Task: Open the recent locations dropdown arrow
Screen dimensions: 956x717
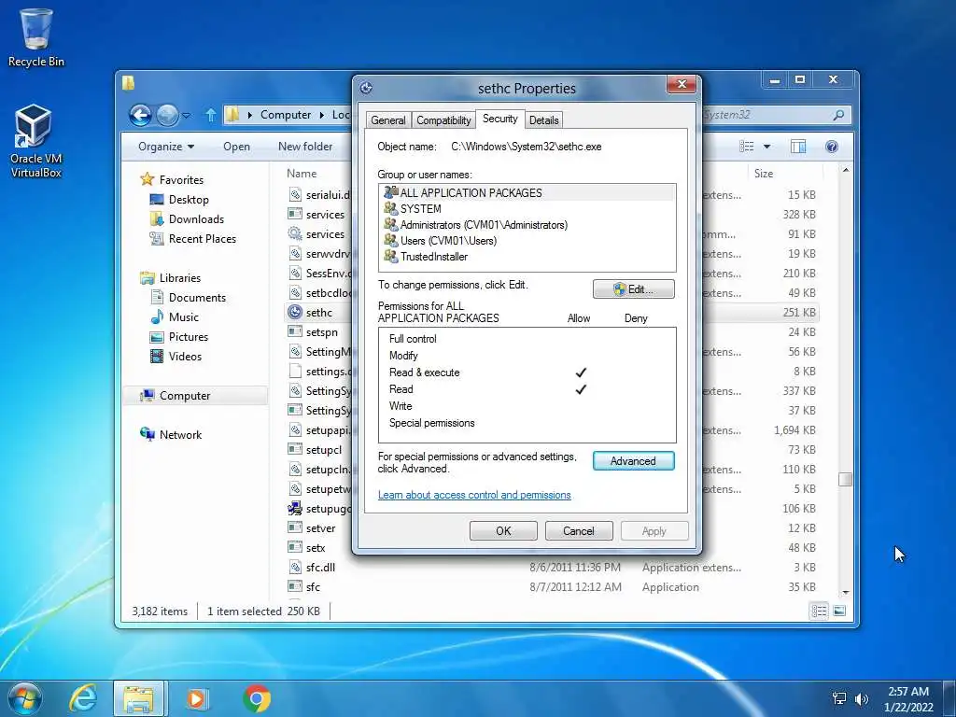Action: (x=187, y=115)
